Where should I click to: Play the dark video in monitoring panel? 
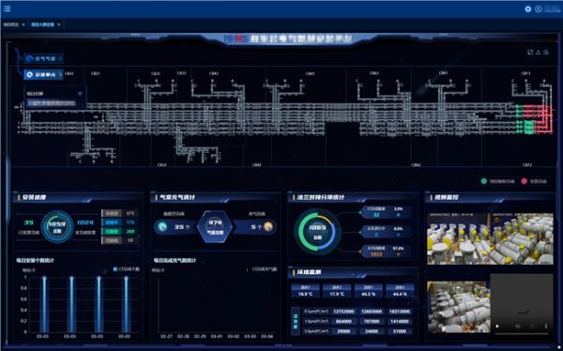pos(497,327)
